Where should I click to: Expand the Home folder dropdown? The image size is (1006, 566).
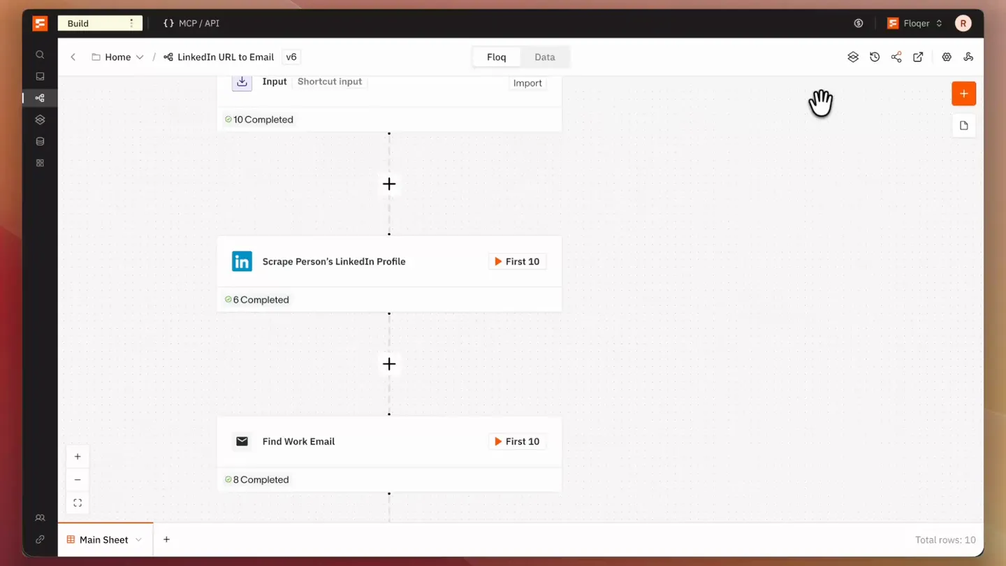[140, 57]
